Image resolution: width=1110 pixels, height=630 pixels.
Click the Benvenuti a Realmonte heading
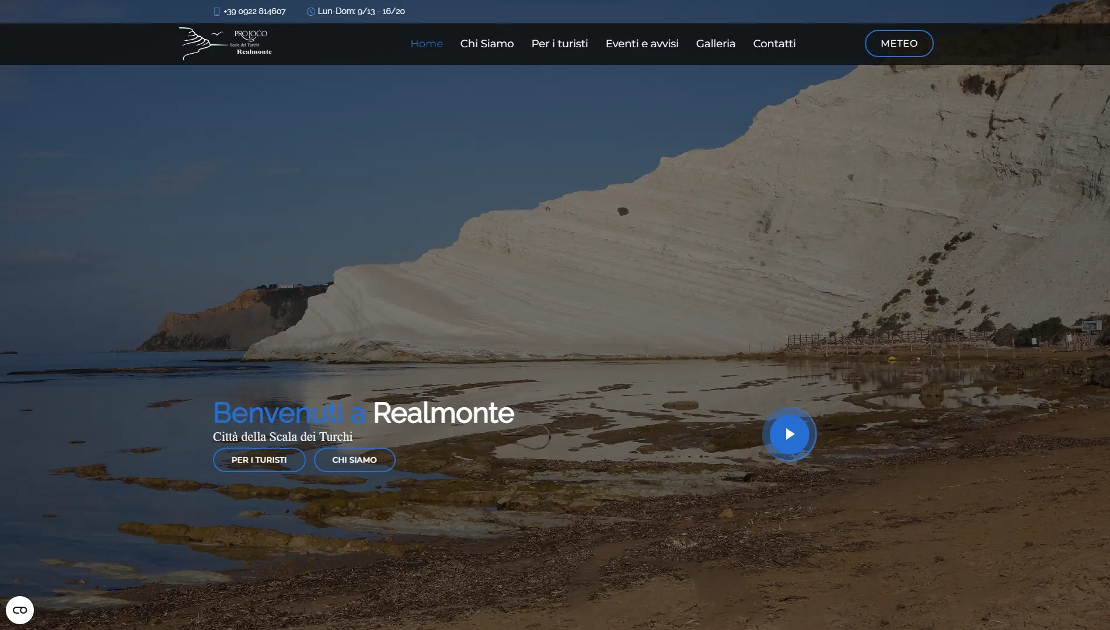click(363, 413)
